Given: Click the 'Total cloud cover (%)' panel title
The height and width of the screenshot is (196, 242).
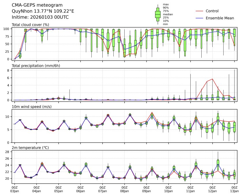Looking at the screenshot, I should 30,25.
